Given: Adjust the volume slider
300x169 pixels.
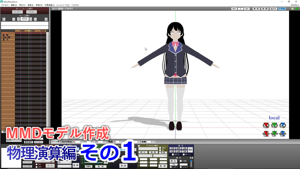Looking at the screenshot, I should pyautogui.click(x=191, y=164).
